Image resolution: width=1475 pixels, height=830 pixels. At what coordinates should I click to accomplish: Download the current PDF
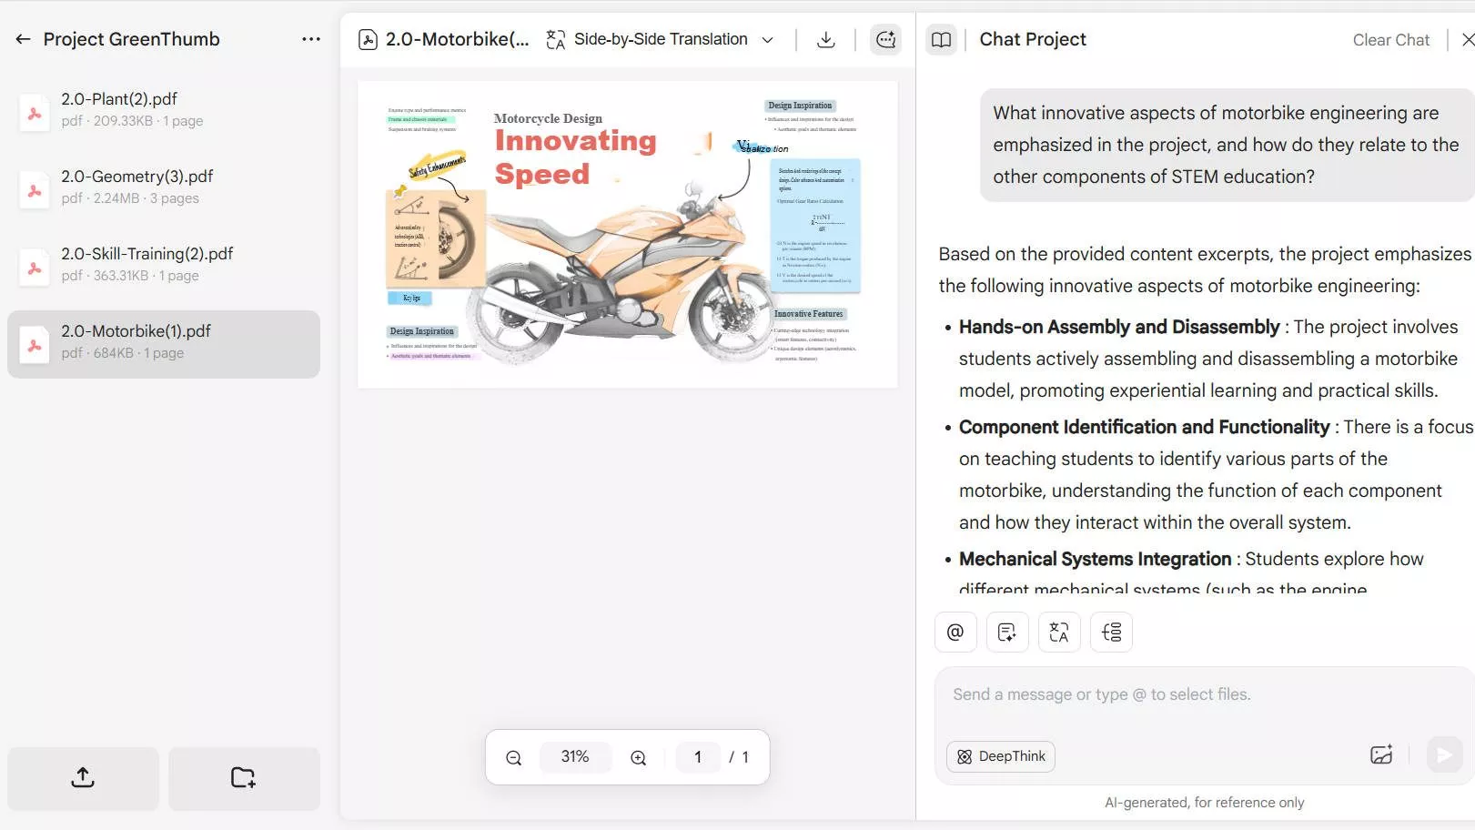click(x=825, y=39)
